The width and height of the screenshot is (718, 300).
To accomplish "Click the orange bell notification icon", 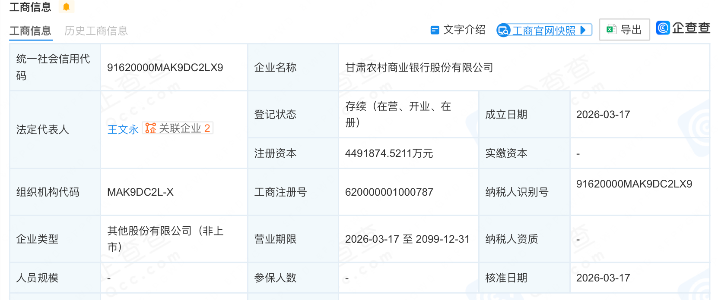I will pos(66,7).
